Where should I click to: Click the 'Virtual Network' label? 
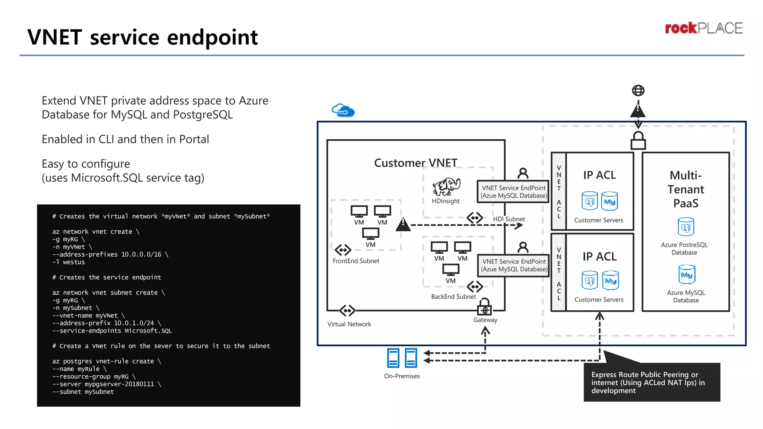[349, 324]
